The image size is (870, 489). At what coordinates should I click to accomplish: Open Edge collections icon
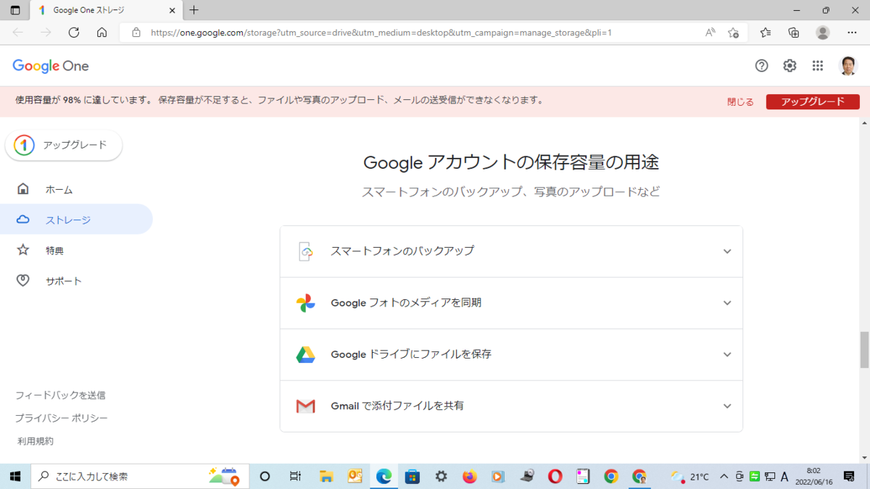pyautogui.click(x=794, y=33)
